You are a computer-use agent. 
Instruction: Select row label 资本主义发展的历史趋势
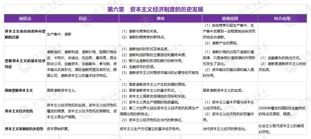coord(24,129)
